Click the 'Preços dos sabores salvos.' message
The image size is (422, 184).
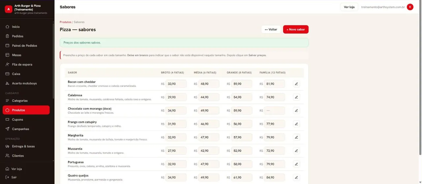82,42
